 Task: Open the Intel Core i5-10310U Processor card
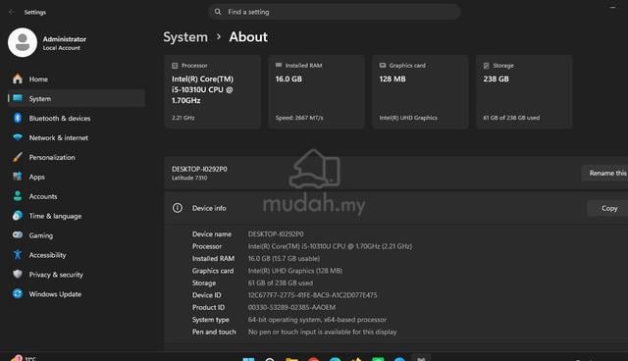[x=212, y=91]
